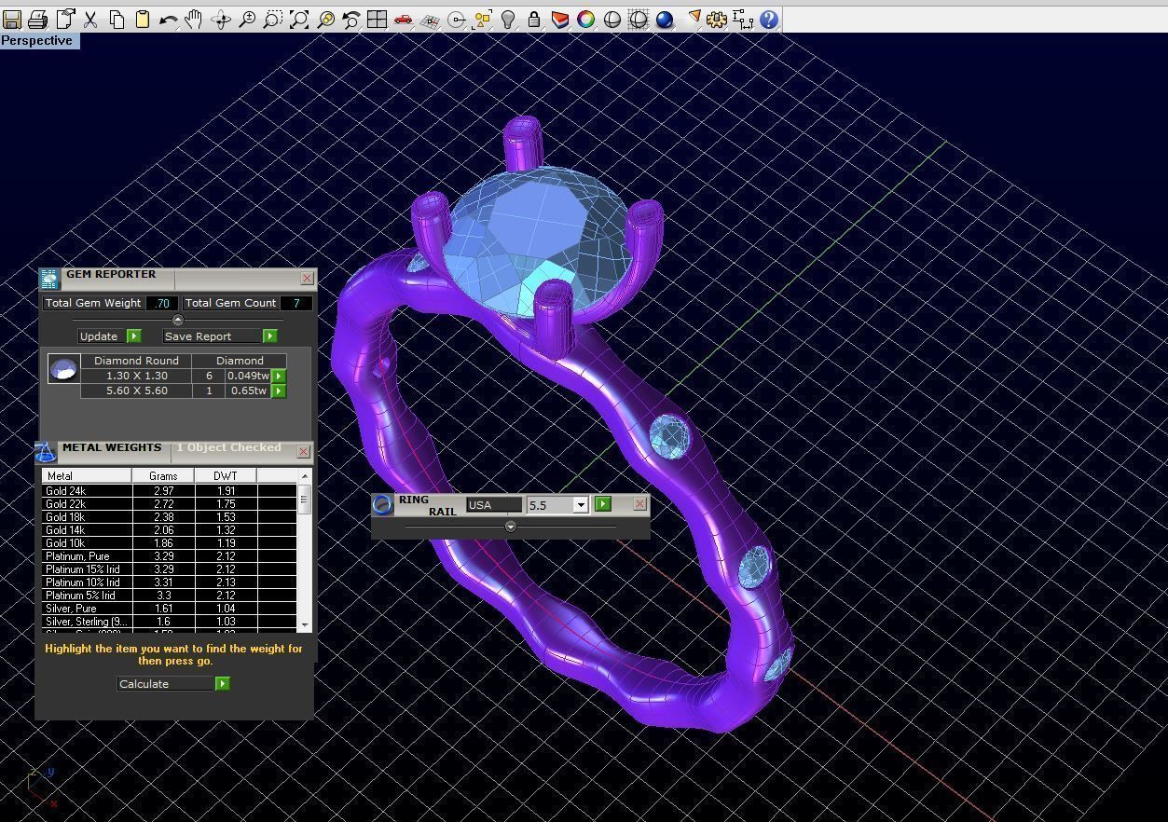Select the Zoom window tool
The width and height of the screenshot is (1168, 822).
pyautogui.click(x=273, y=19)
